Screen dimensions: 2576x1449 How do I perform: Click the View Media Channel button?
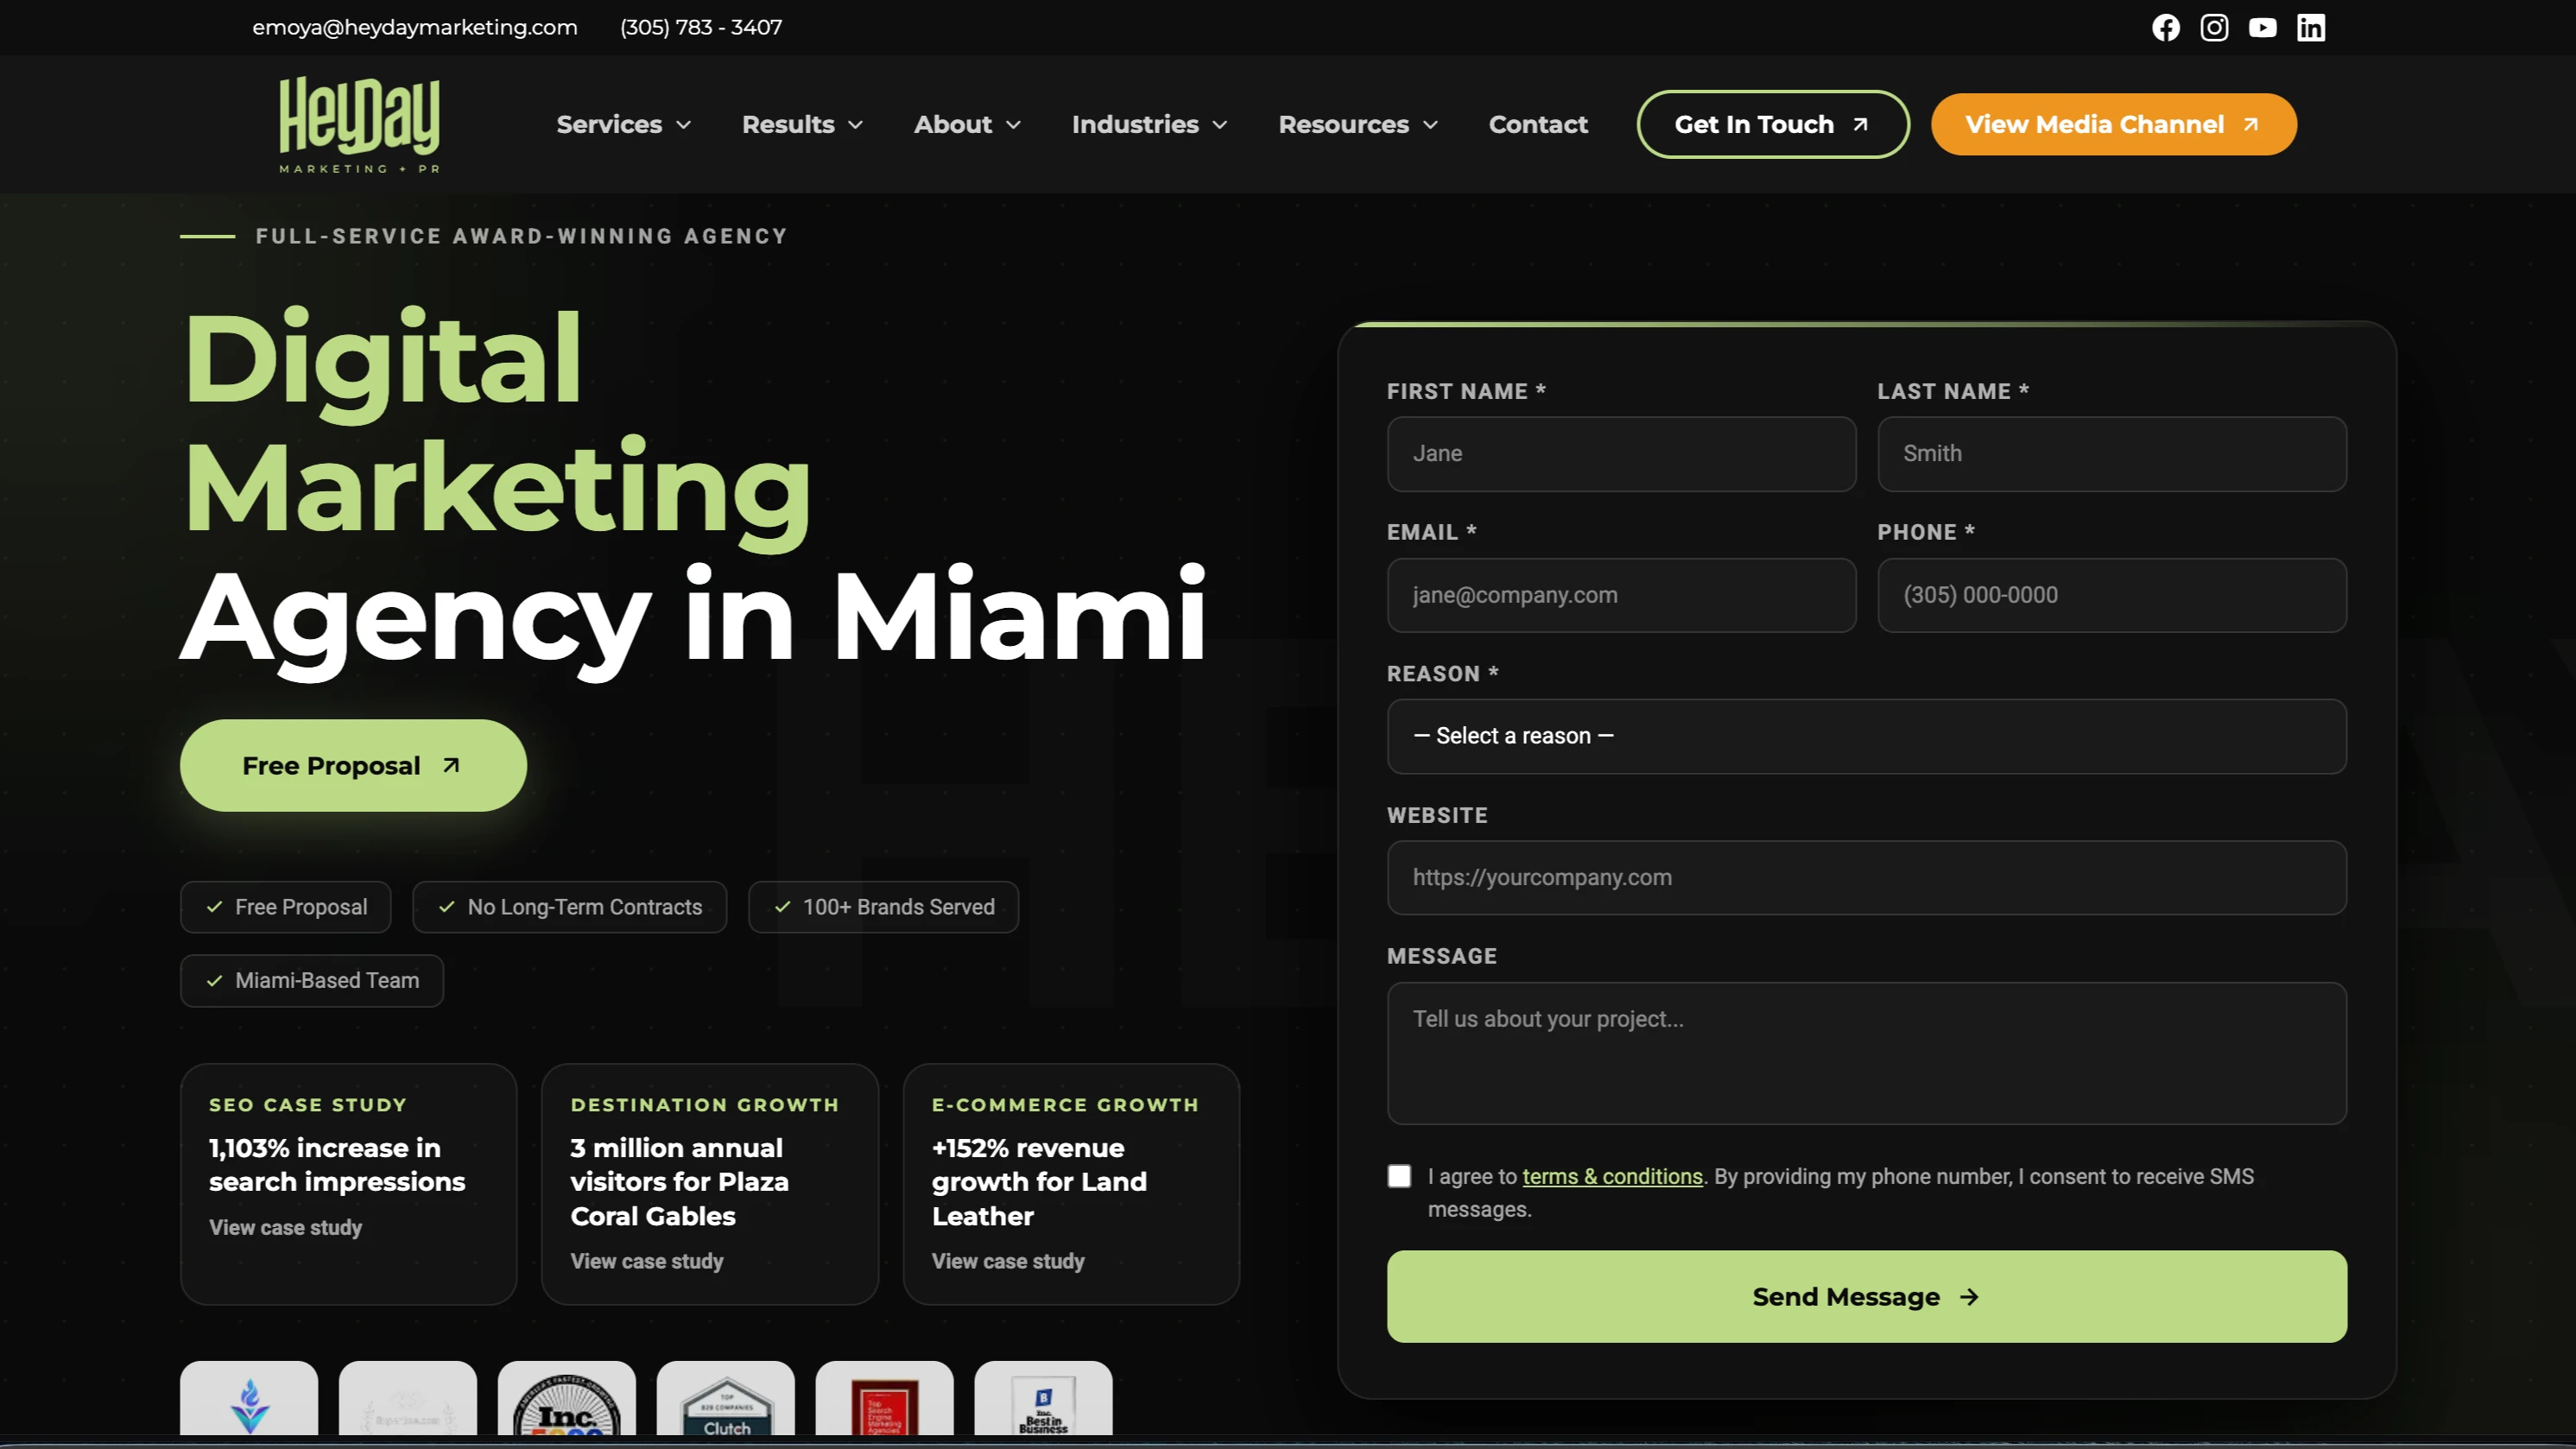point(2113,124)
